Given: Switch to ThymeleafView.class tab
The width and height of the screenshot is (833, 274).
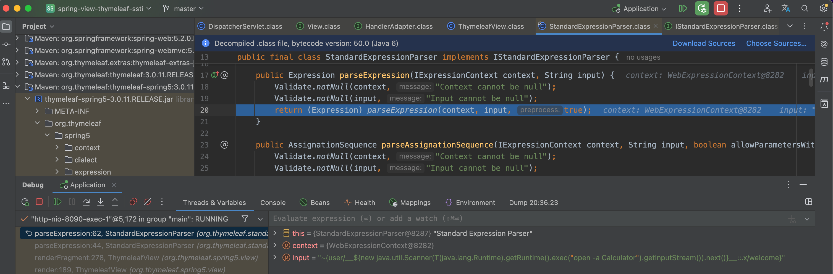Looking at the screenshot, I should click(486, 26).
